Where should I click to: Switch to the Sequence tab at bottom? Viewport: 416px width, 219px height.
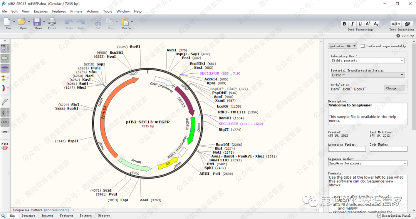[x=28, y=216]
